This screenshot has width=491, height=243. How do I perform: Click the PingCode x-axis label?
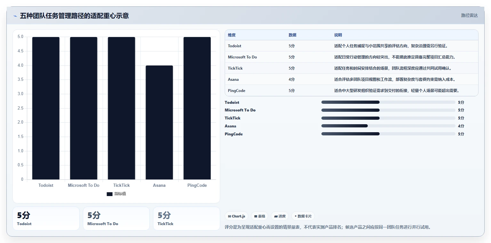pos(197,185)
